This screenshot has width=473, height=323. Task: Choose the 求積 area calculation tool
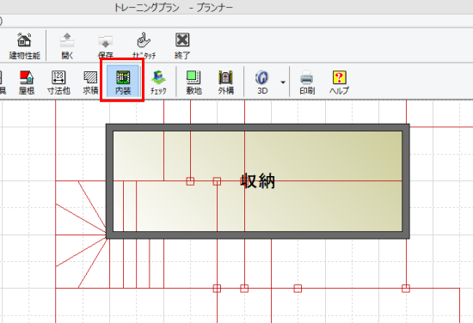pyautogui.click(x=90, y=82)
